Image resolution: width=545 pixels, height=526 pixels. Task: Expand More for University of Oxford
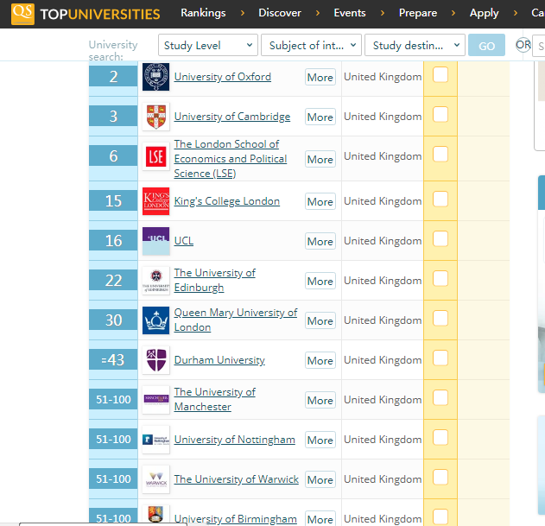(320, 77)
